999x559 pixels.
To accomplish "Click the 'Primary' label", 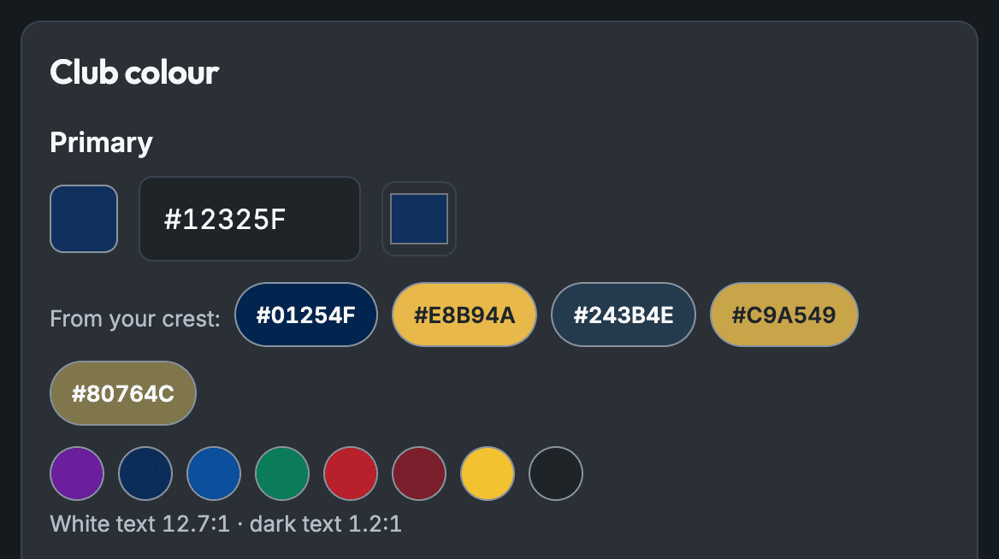I will [x=101, y=143].
